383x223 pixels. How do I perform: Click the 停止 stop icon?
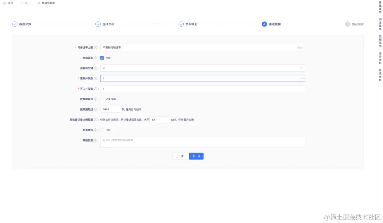[x=22, y=3]
